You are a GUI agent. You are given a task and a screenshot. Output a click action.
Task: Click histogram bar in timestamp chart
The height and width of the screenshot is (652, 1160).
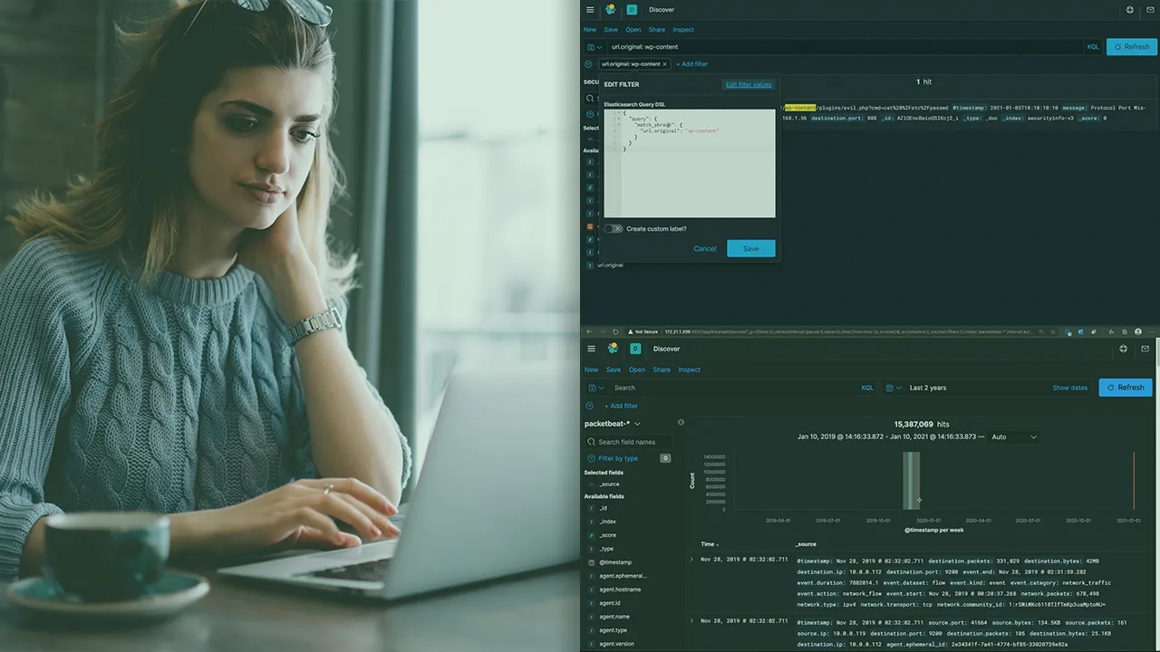911,481
